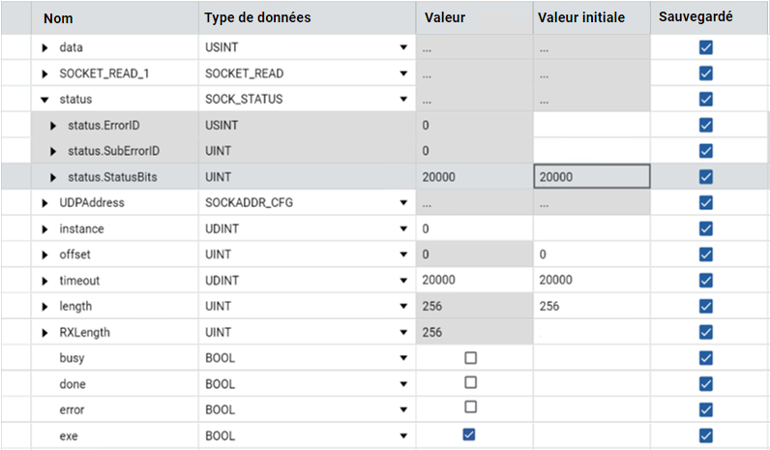Open the data type dropdown for RXLength
Screen dimensions: 770x450
point(403,332)
